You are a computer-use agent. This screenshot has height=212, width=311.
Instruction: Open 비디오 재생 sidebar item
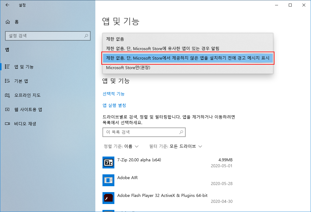pos(48,124)
